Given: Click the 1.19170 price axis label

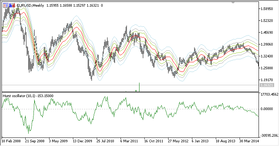Looking at the screenshot, I should (x=267, y=80).
